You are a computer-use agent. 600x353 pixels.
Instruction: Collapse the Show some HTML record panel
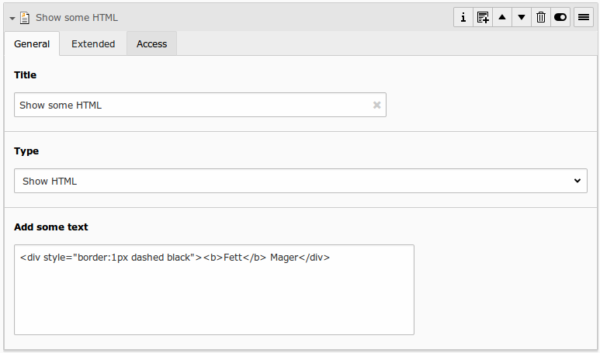pos(12,17)
